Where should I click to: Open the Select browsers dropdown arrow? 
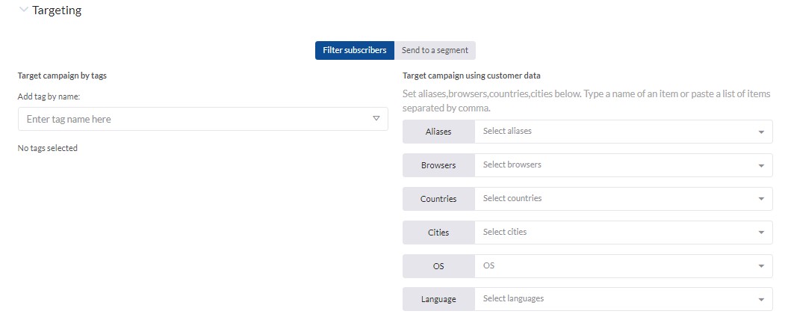(761, 165)
